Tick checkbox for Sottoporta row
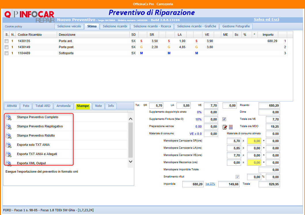Screen dimensions: 305x215 [7, 53]
